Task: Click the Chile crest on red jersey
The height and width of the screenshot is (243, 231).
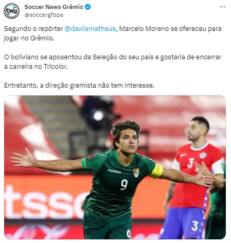Action: click(203, 155)
